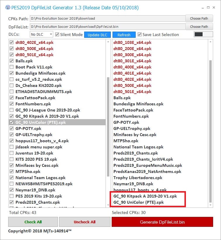
Task: Uncheck MTPSho.cpk checkbox in left list
Action: [11, 171]
